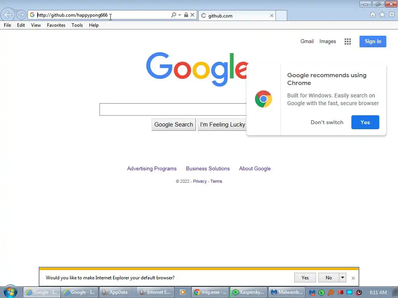This screenshot has width=398, height=298.
Task: Open the Windows Start button
Action: point(10,292)
